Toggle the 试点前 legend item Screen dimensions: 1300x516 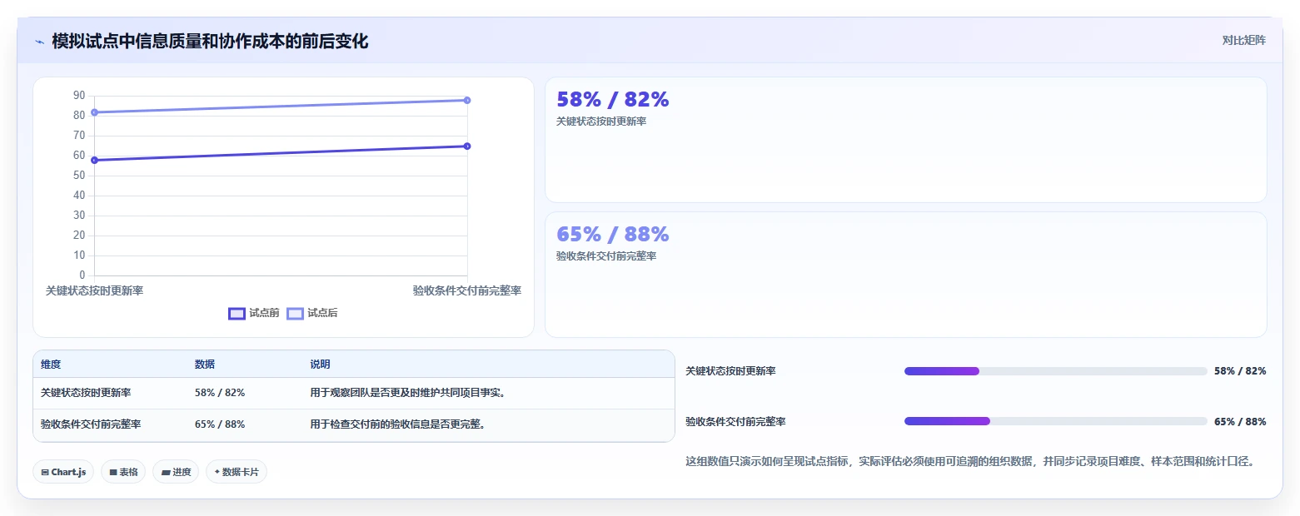254,313
